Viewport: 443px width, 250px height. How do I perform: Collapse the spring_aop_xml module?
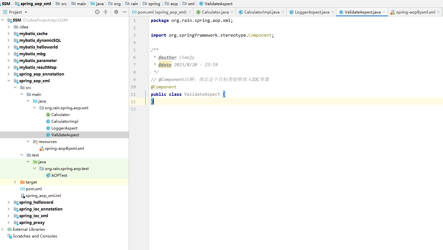[9, 81]
